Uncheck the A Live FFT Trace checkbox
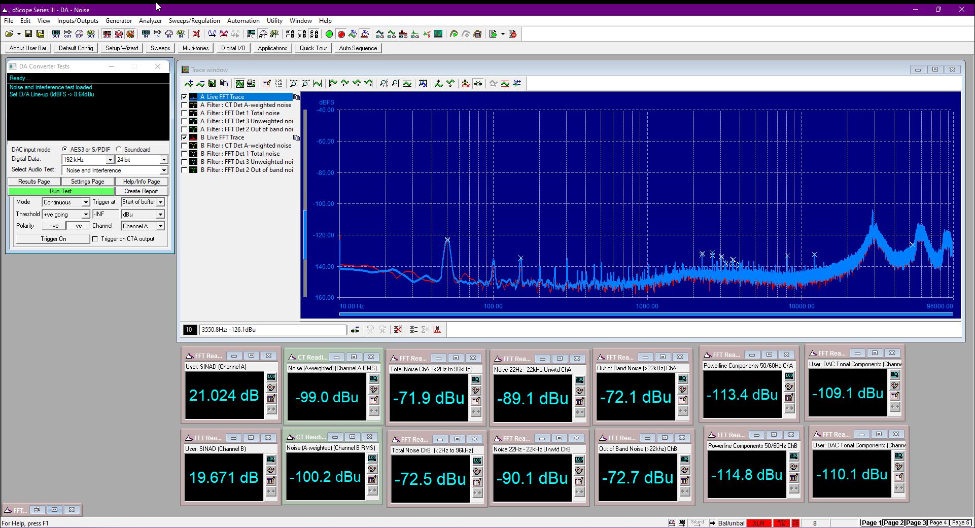 (185, 97)
